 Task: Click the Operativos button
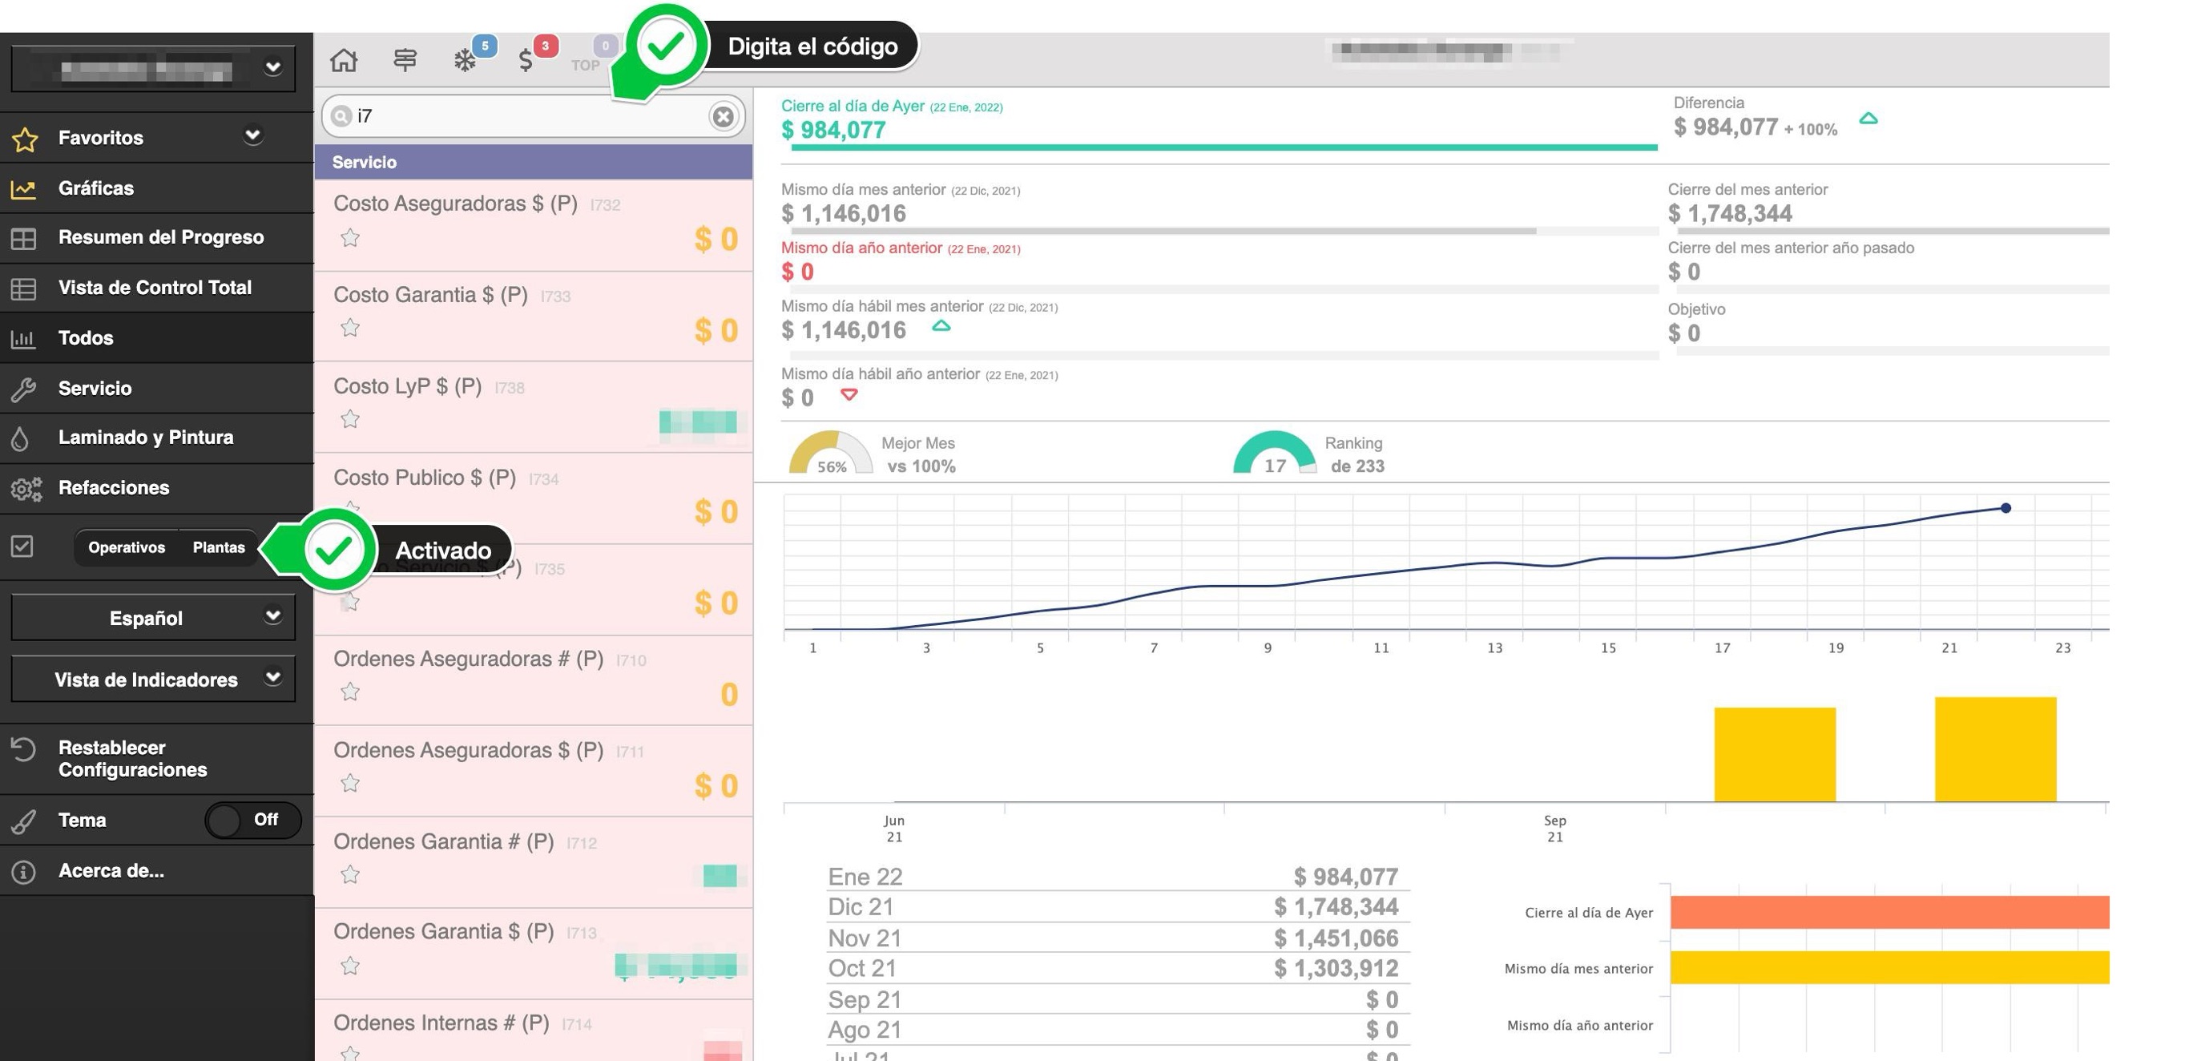(x=127, y=547)
